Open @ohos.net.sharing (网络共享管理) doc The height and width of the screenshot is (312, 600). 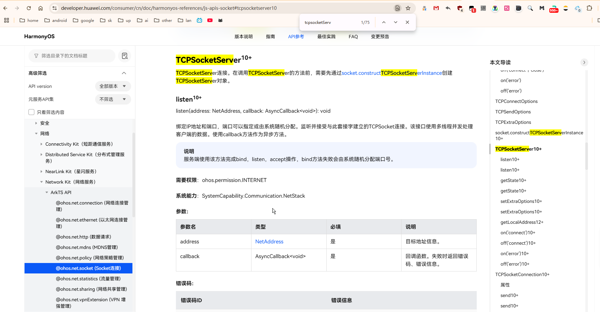click(x=91, y=289)
